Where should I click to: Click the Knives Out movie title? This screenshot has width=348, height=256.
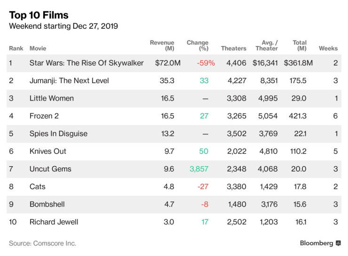click(48, 151)
